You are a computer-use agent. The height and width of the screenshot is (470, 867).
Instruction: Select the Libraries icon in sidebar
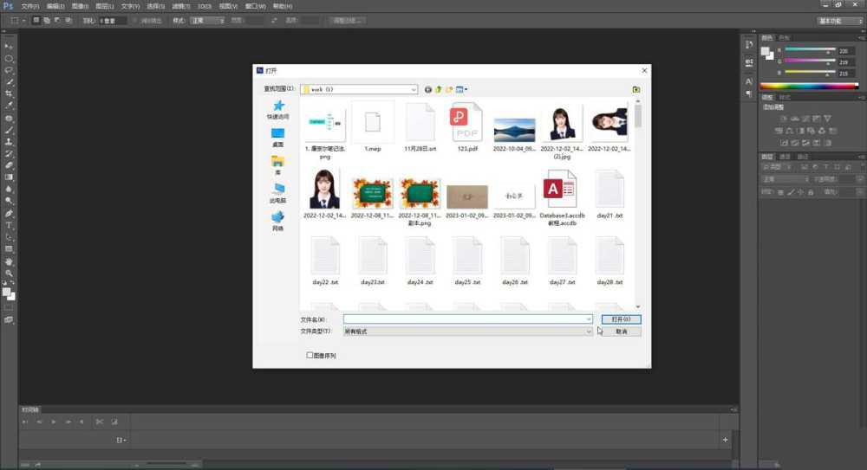pyautogui.click(x=277, y=162)
